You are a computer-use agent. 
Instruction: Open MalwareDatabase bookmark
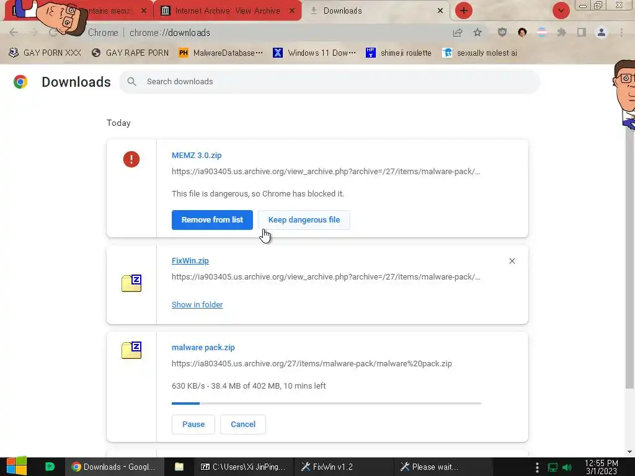click(x=221, y=53)
